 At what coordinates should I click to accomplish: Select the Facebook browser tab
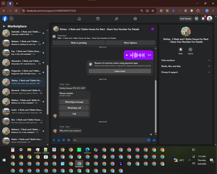click(x=10, y=3)
